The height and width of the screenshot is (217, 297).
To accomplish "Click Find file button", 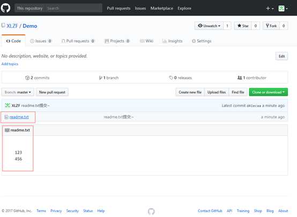I will [238, 92].
